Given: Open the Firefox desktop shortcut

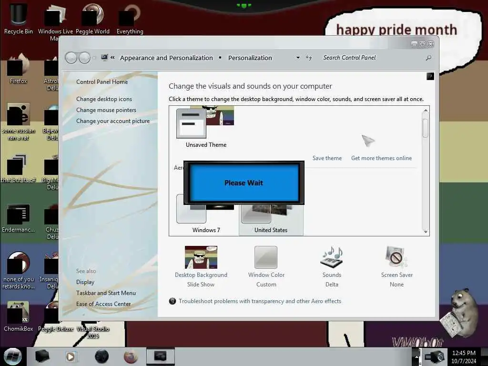Looking at the screenshot, I should click(x=19, y=69).
